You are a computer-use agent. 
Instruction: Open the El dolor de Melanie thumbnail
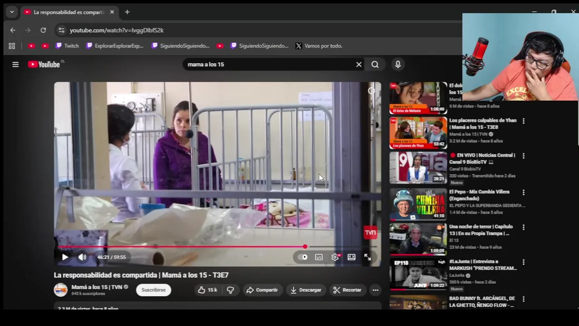[x=418, y=98]
